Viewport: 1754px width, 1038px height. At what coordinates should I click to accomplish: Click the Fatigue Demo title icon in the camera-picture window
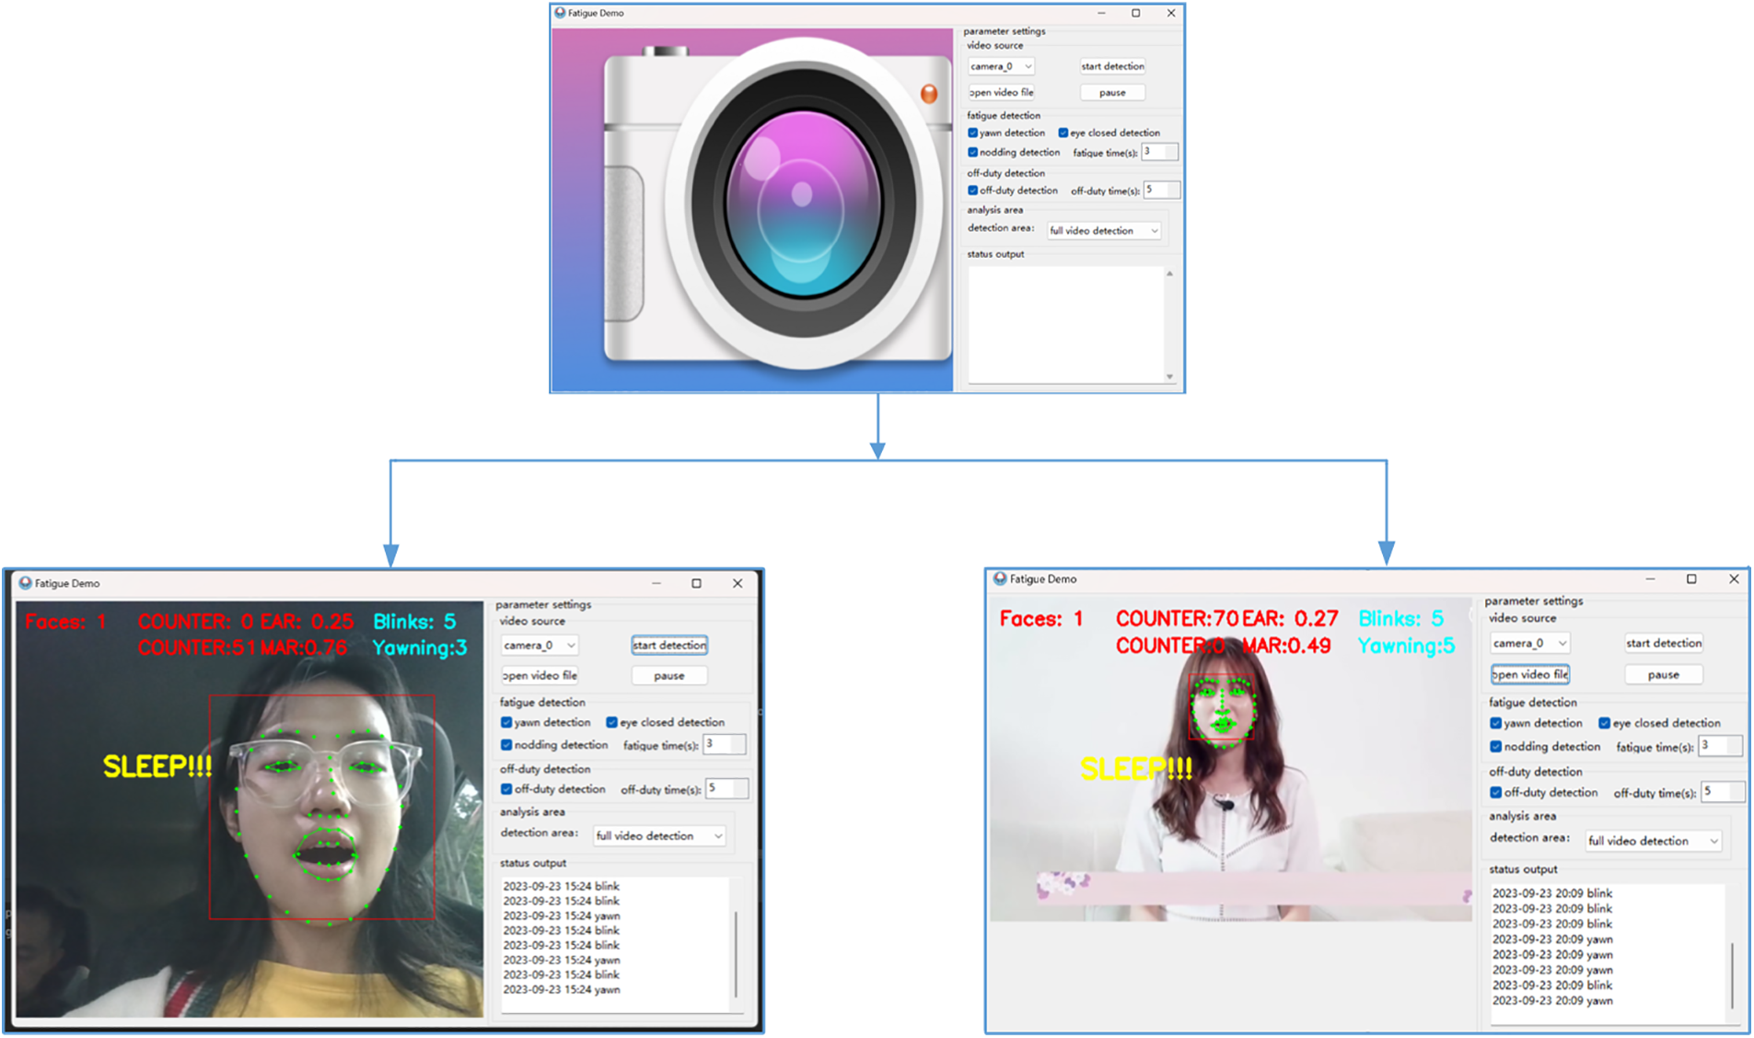(x=560, y=13)
